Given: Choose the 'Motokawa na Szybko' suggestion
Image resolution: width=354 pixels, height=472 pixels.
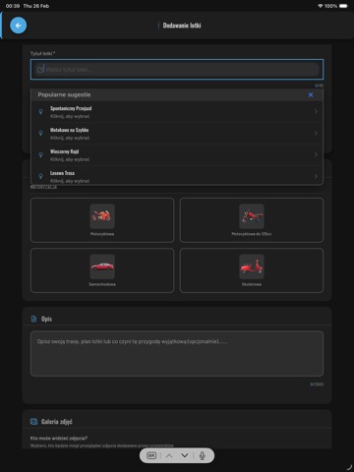Looking at the screenshot, I should click(x=177, y=134).
